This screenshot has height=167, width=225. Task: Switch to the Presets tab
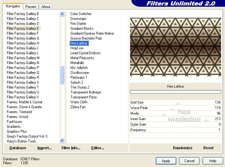(31, 7)
